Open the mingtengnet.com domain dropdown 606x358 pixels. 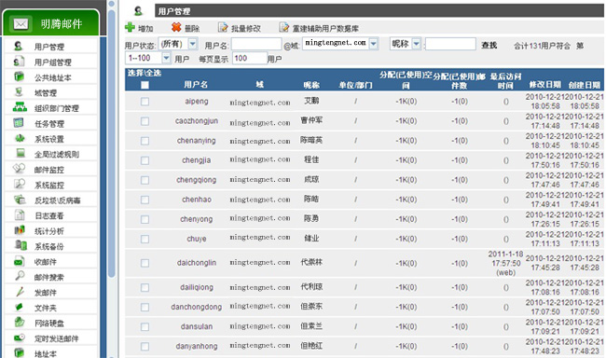point(373,44)
